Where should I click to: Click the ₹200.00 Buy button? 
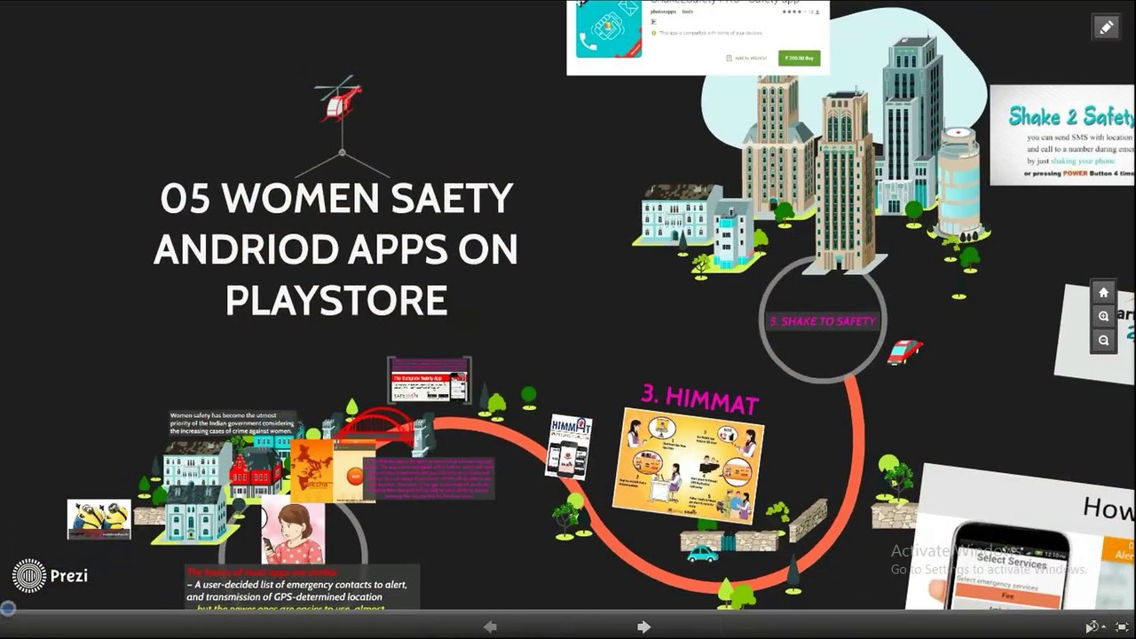pyautogui.click(x=799, y=58)
